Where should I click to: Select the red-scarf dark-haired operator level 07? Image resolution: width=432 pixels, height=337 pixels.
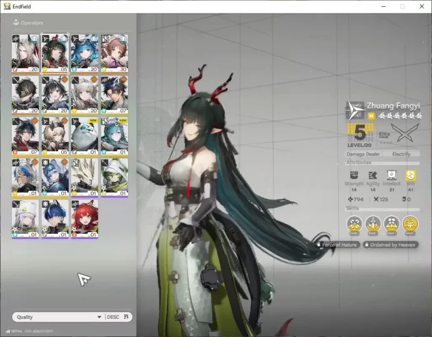(25, 136)
